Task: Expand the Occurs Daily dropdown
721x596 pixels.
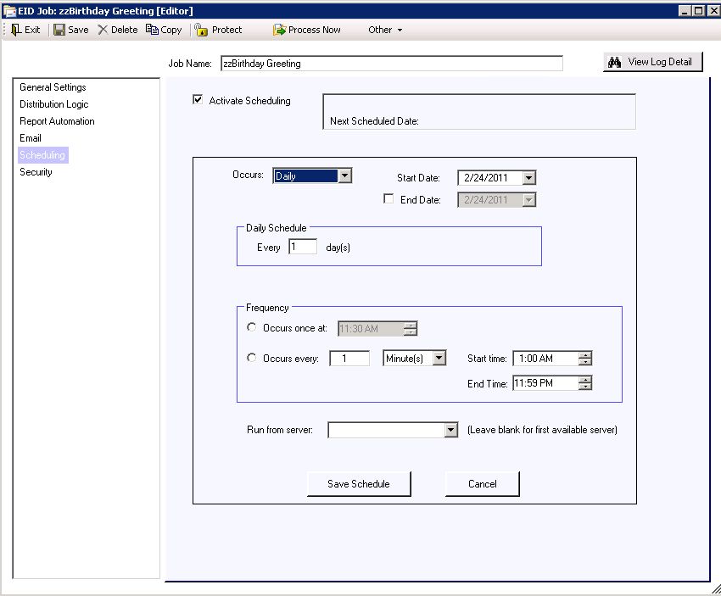Action: click(x=344, y=176)
